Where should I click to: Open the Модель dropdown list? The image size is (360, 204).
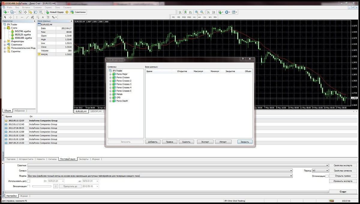[291, 176]
